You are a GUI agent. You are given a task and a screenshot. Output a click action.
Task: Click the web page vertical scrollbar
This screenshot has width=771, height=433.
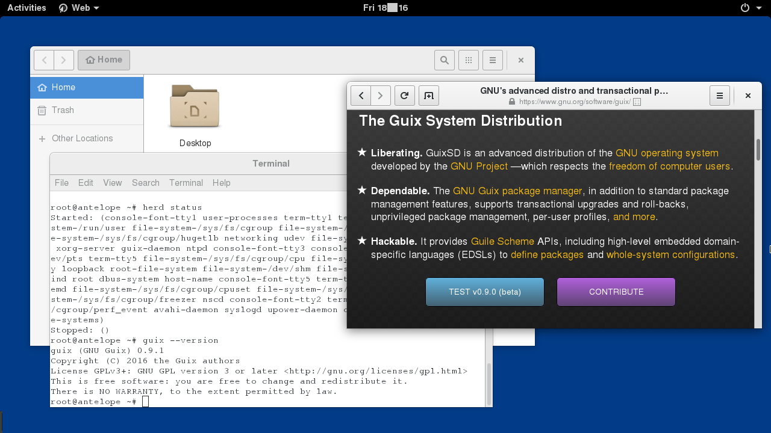[x=758, y=149]
